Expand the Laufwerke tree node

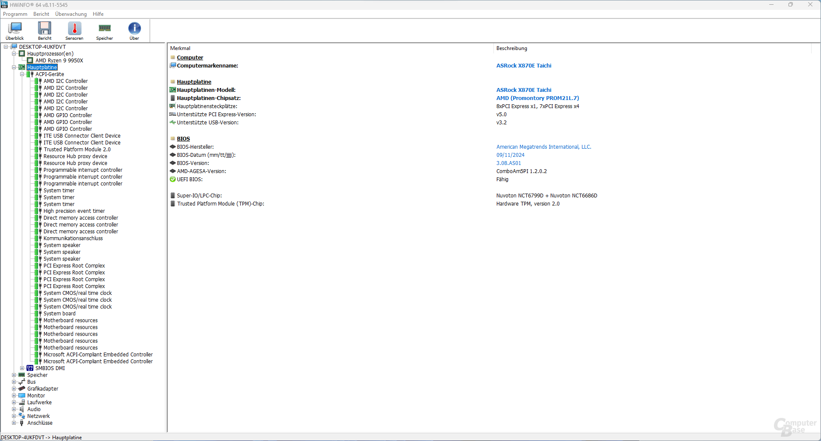tap(14, 402)
